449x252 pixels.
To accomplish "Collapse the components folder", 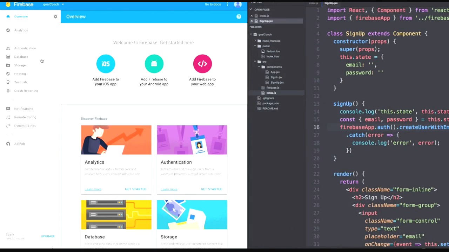I will (x=259, y=67).
